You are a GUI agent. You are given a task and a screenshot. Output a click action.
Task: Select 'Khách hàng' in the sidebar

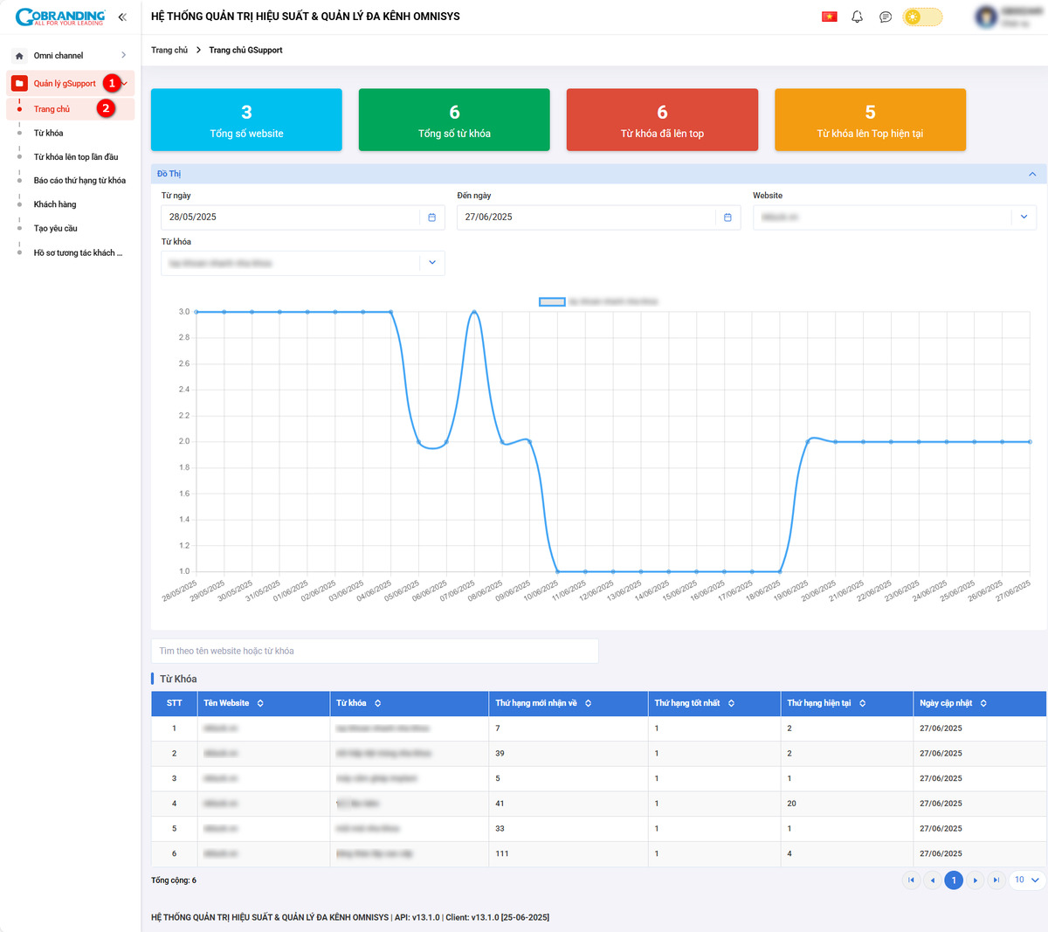55,204
